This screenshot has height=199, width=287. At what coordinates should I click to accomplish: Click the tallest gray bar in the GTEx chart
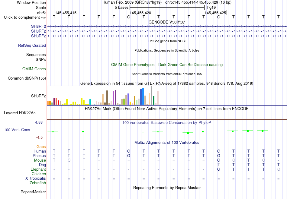[x=152, y=95]
